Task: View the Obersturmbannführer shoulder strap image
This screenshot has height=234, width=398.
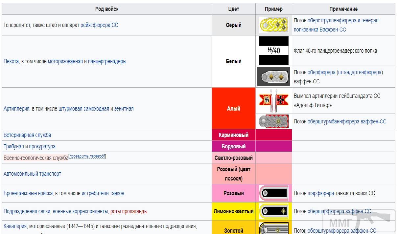Action: point(273,121)
